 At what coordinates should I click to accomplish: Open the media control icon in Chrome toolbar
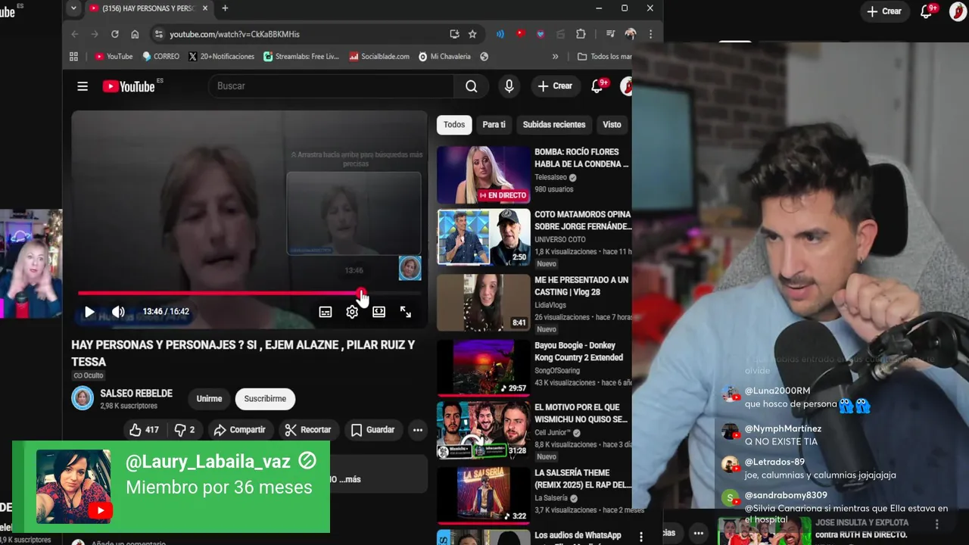point(610,34)
